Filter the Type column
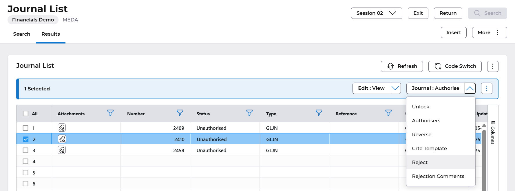 [319, 113]
